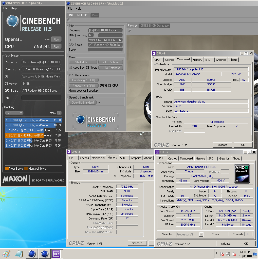Open Graphics tab in Mainboard CPU-Z window

(221, 60)
